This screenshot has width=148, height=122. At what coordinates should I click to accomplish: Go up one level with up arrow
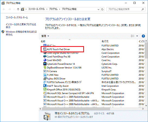[x=18, y=9]
